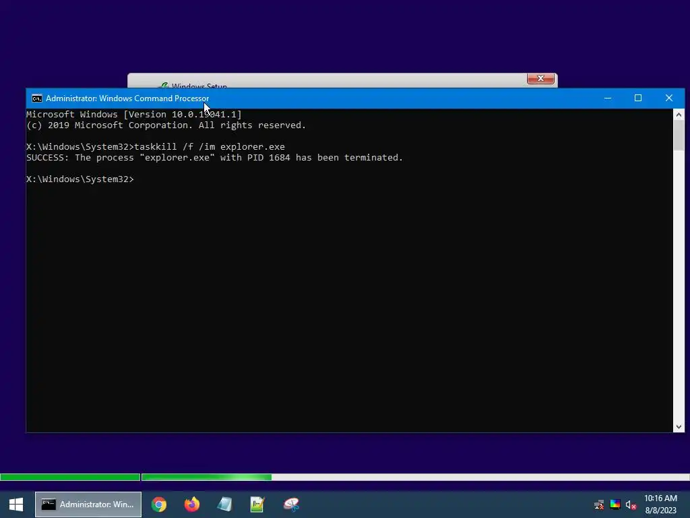The width and height of the screenshot is (690, 518).
Task: Launch Google Chrome from the taskbar
Action: (159, 505)
